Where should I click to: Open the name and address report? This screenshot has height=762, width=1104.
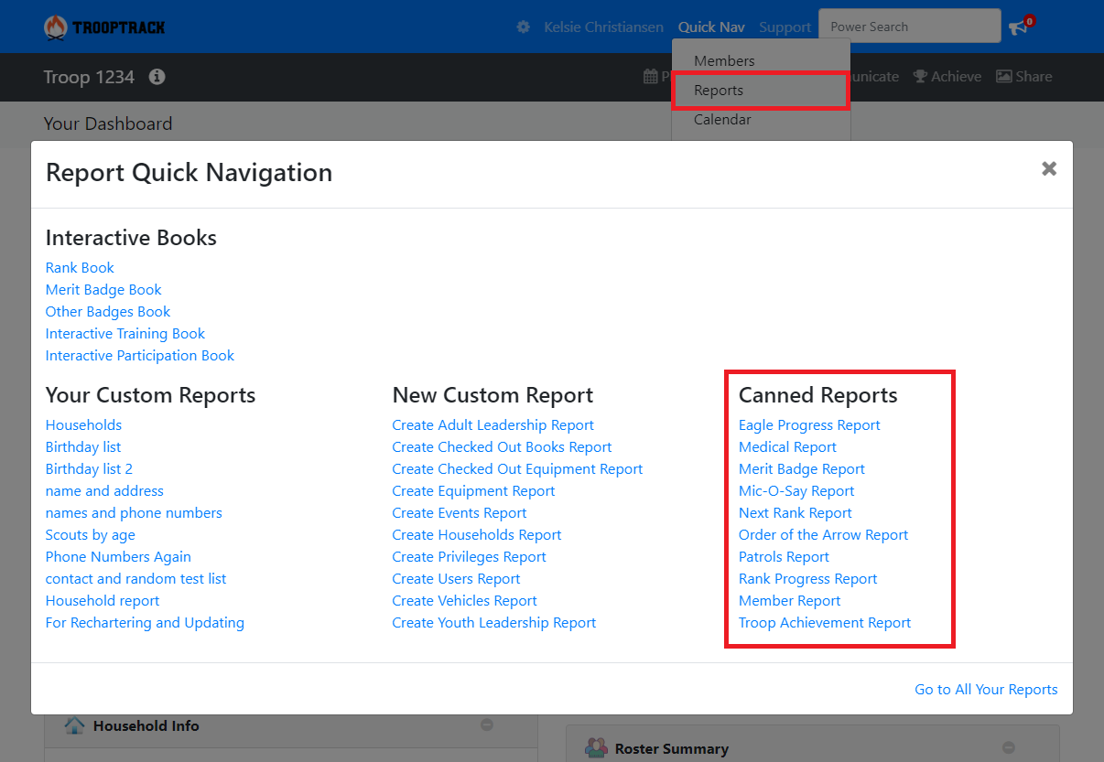coord(104,491)
